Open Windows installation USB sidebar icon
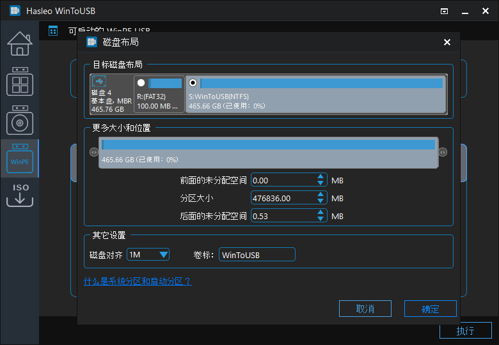The image size is (499, 345). 20,120
